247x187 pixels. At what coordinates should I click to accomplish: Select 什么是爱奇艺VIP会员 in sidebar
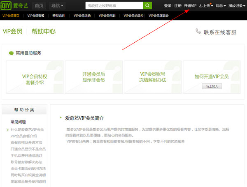click(x=27, y=129)
